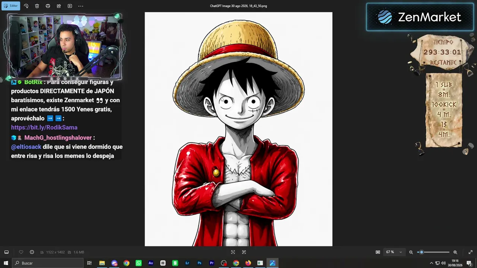The width and height of the screenshot is (477, 268).
Task: Open WhatsApp from the taskbar
Action: click(139, 263)
